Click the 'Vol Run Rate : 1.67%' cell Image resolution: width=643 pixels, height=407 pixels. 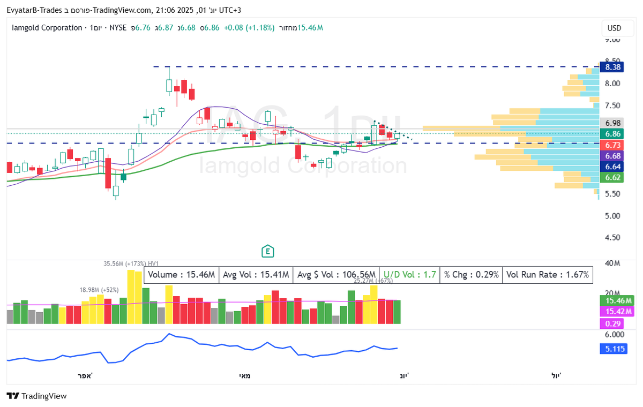click(548, 275)
